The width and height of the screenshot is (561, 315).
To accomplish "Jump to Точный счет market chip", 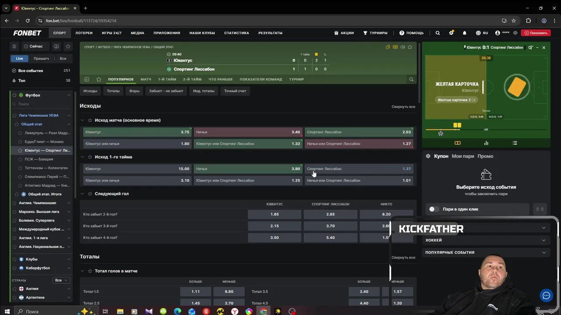I will click(x=235, y=91).
